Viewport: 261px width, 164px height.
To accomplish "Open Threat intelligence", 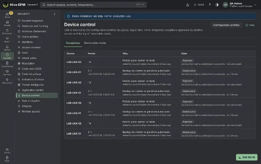I will pyautogui.click(x=37, y=85).
